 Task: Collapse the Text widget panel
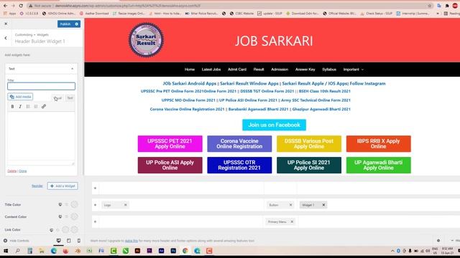[x=72, y=69]
